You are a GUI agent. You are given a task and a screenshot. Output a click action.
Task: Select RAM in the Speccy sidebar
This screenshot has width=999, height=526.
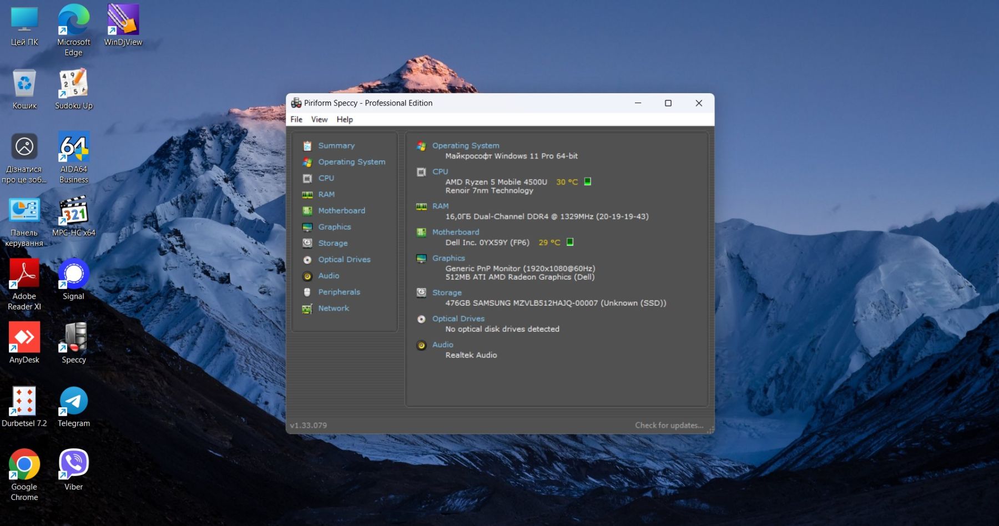click(x=326, y=194)
